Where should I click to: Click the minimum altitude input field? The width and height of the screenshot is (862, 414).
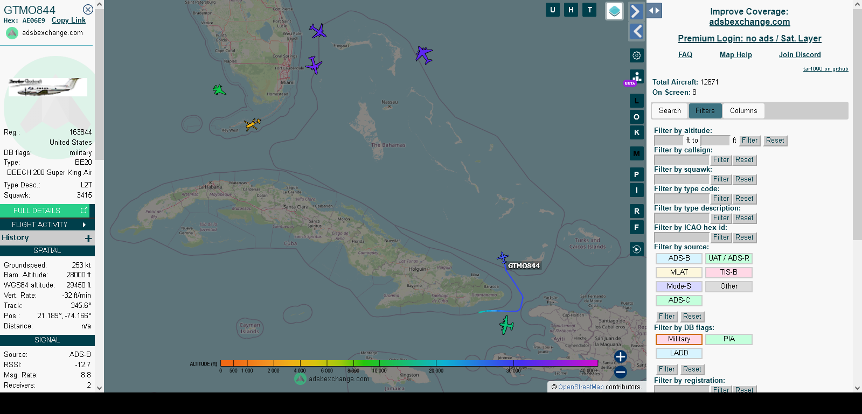(x=669, y=141)
